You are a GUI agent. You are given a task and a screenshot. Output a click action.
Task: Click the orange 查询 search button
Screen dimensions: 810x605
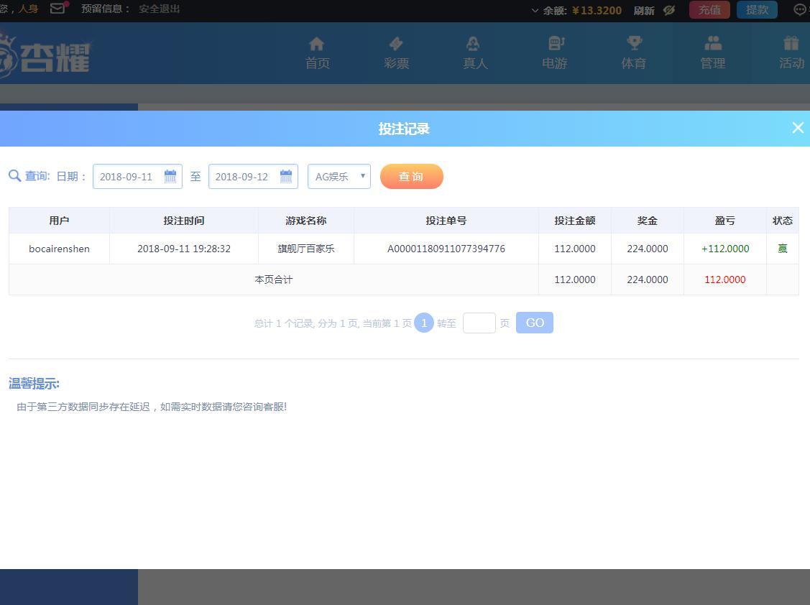[411, 176]
